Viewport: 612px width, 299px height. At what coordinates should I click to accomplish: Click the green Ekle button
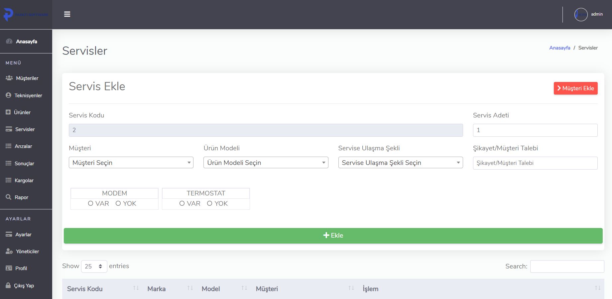pyautogui.click(x=333, y=236)
